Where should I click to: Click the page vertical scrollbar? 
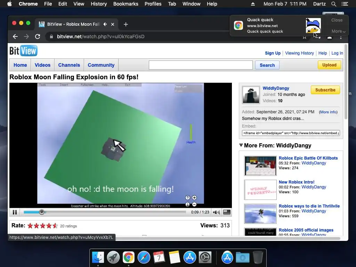click(346, 82)
